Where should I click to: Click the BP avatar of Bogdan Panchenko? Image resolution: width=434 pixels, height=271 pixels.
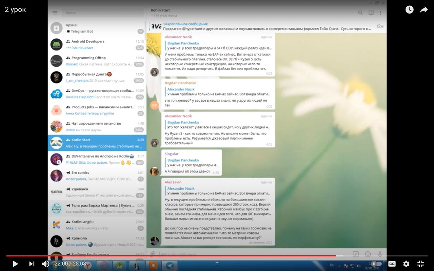(x=154, y=105)
